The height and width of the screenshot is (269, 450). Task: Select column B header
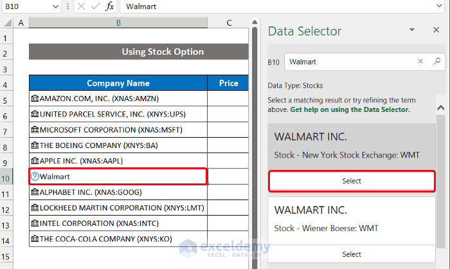[118, 23]
